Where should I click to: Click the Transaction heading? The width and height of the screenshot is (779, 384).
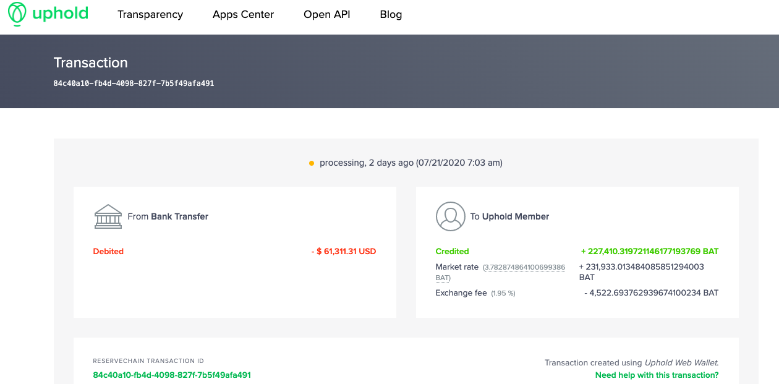pyautogui.click(x=91, y=62)
